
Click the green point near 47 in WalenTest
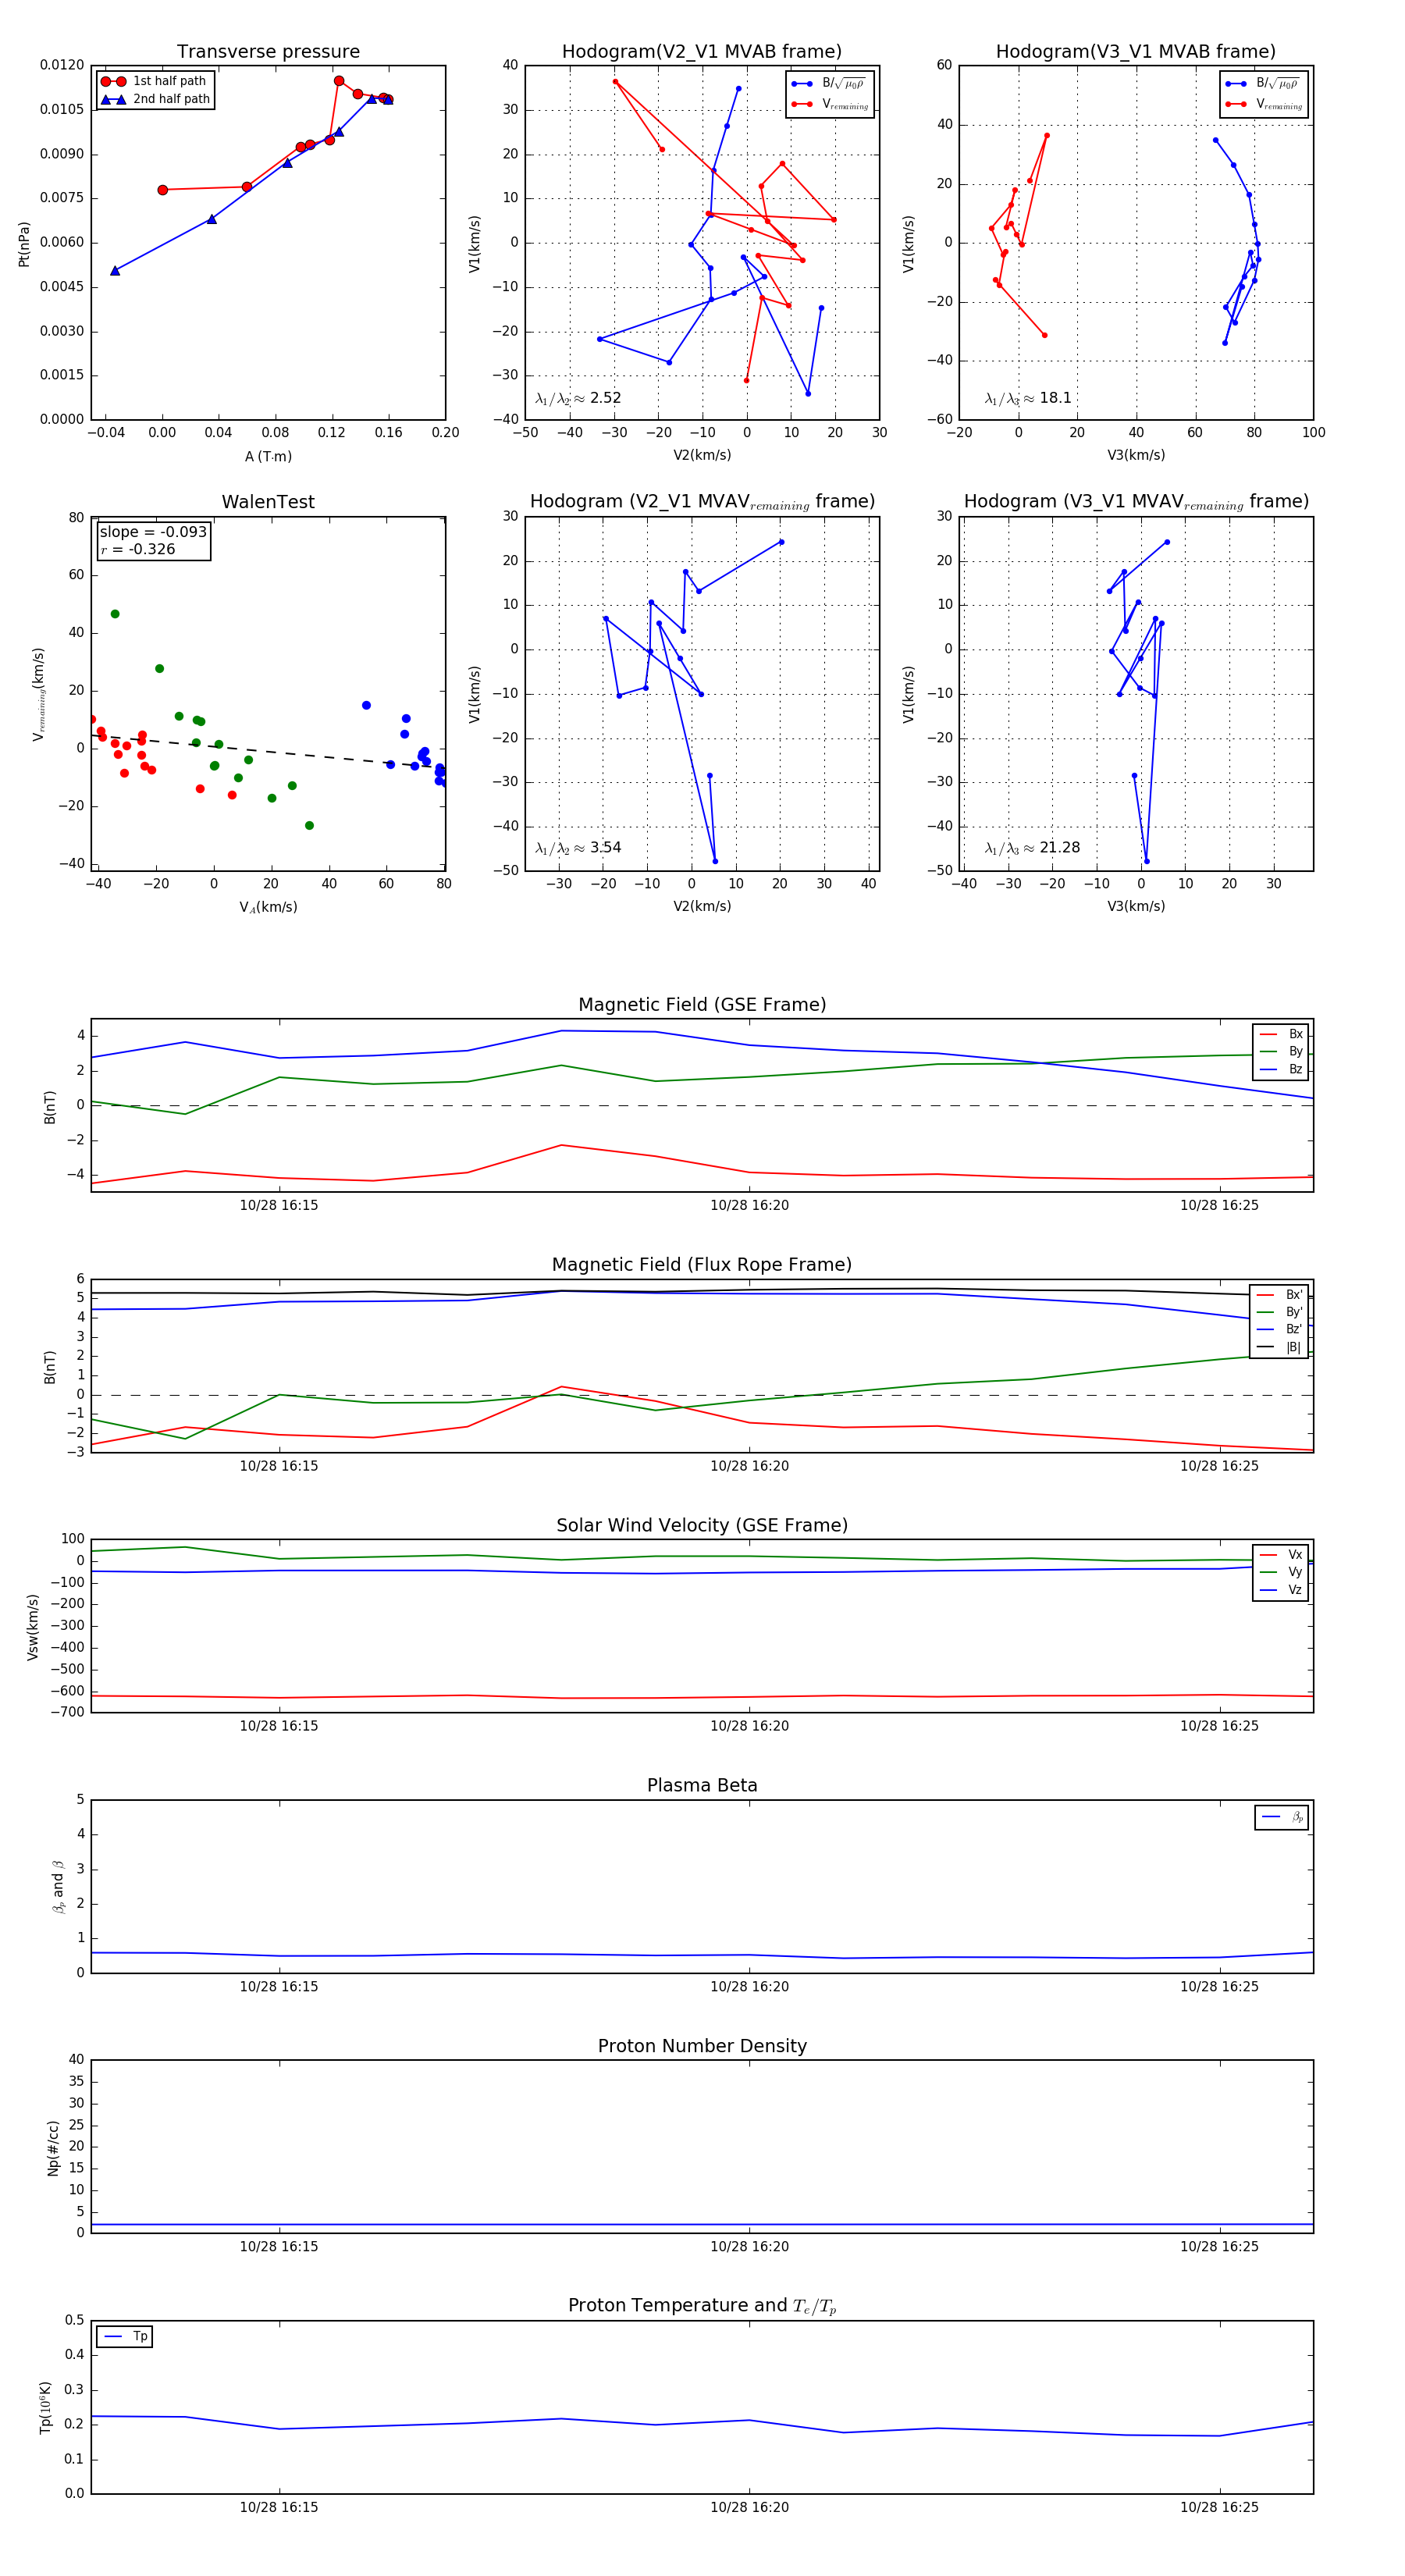pyautogui.click(x=115, y=614)
